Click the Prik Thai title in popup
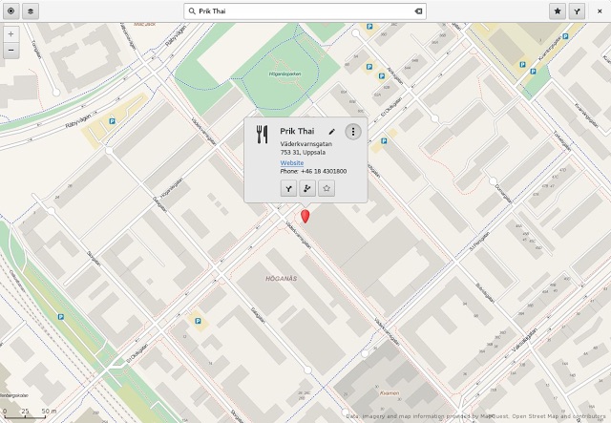The height and width of the screenshot is (423, 611). pyautogui.click(x=297, y=131)
